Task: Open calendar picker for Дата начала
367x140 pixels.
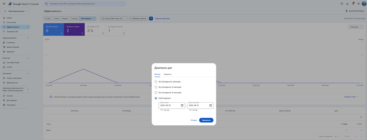Action: (182, 105)
